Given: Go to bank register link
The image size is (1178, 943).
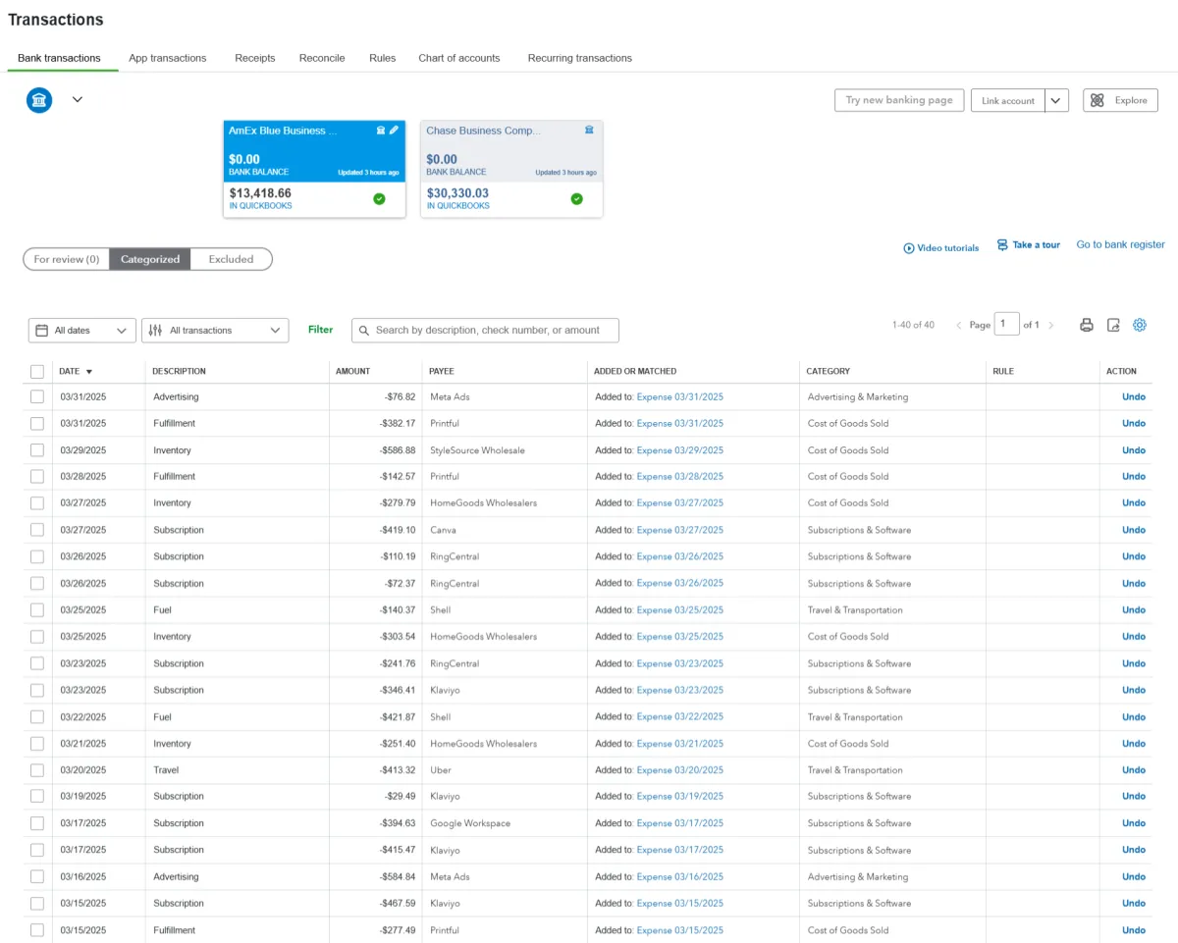Looking at the screenshot, I should tap(1120, 244).
